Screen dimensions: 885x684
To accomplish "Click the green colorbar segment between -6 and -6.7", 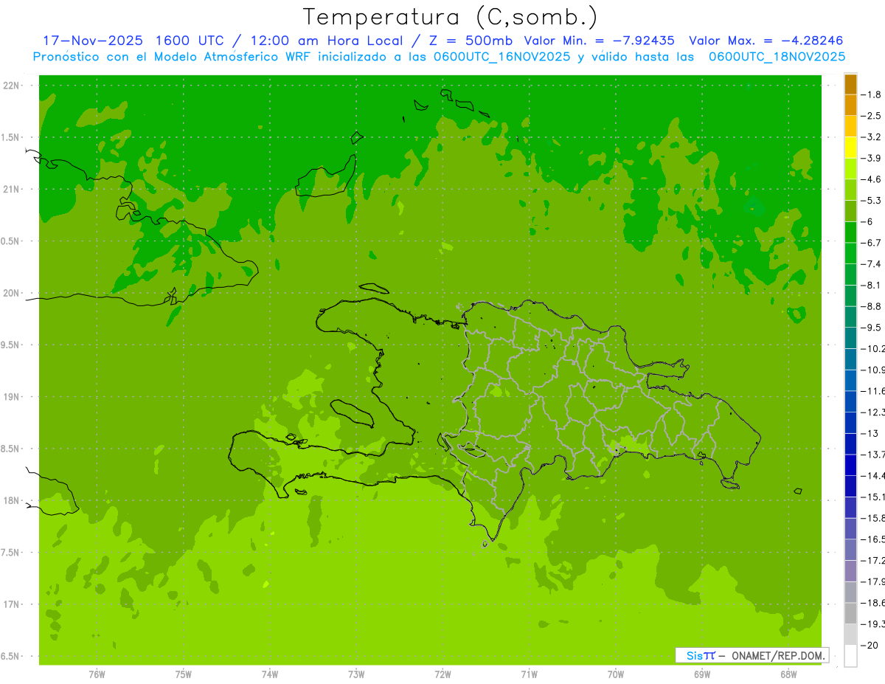I will click(850, 232).
